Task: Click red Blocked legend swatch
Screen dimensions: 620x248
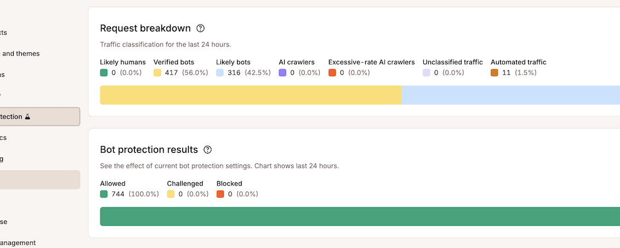Action: click(220, 194)
